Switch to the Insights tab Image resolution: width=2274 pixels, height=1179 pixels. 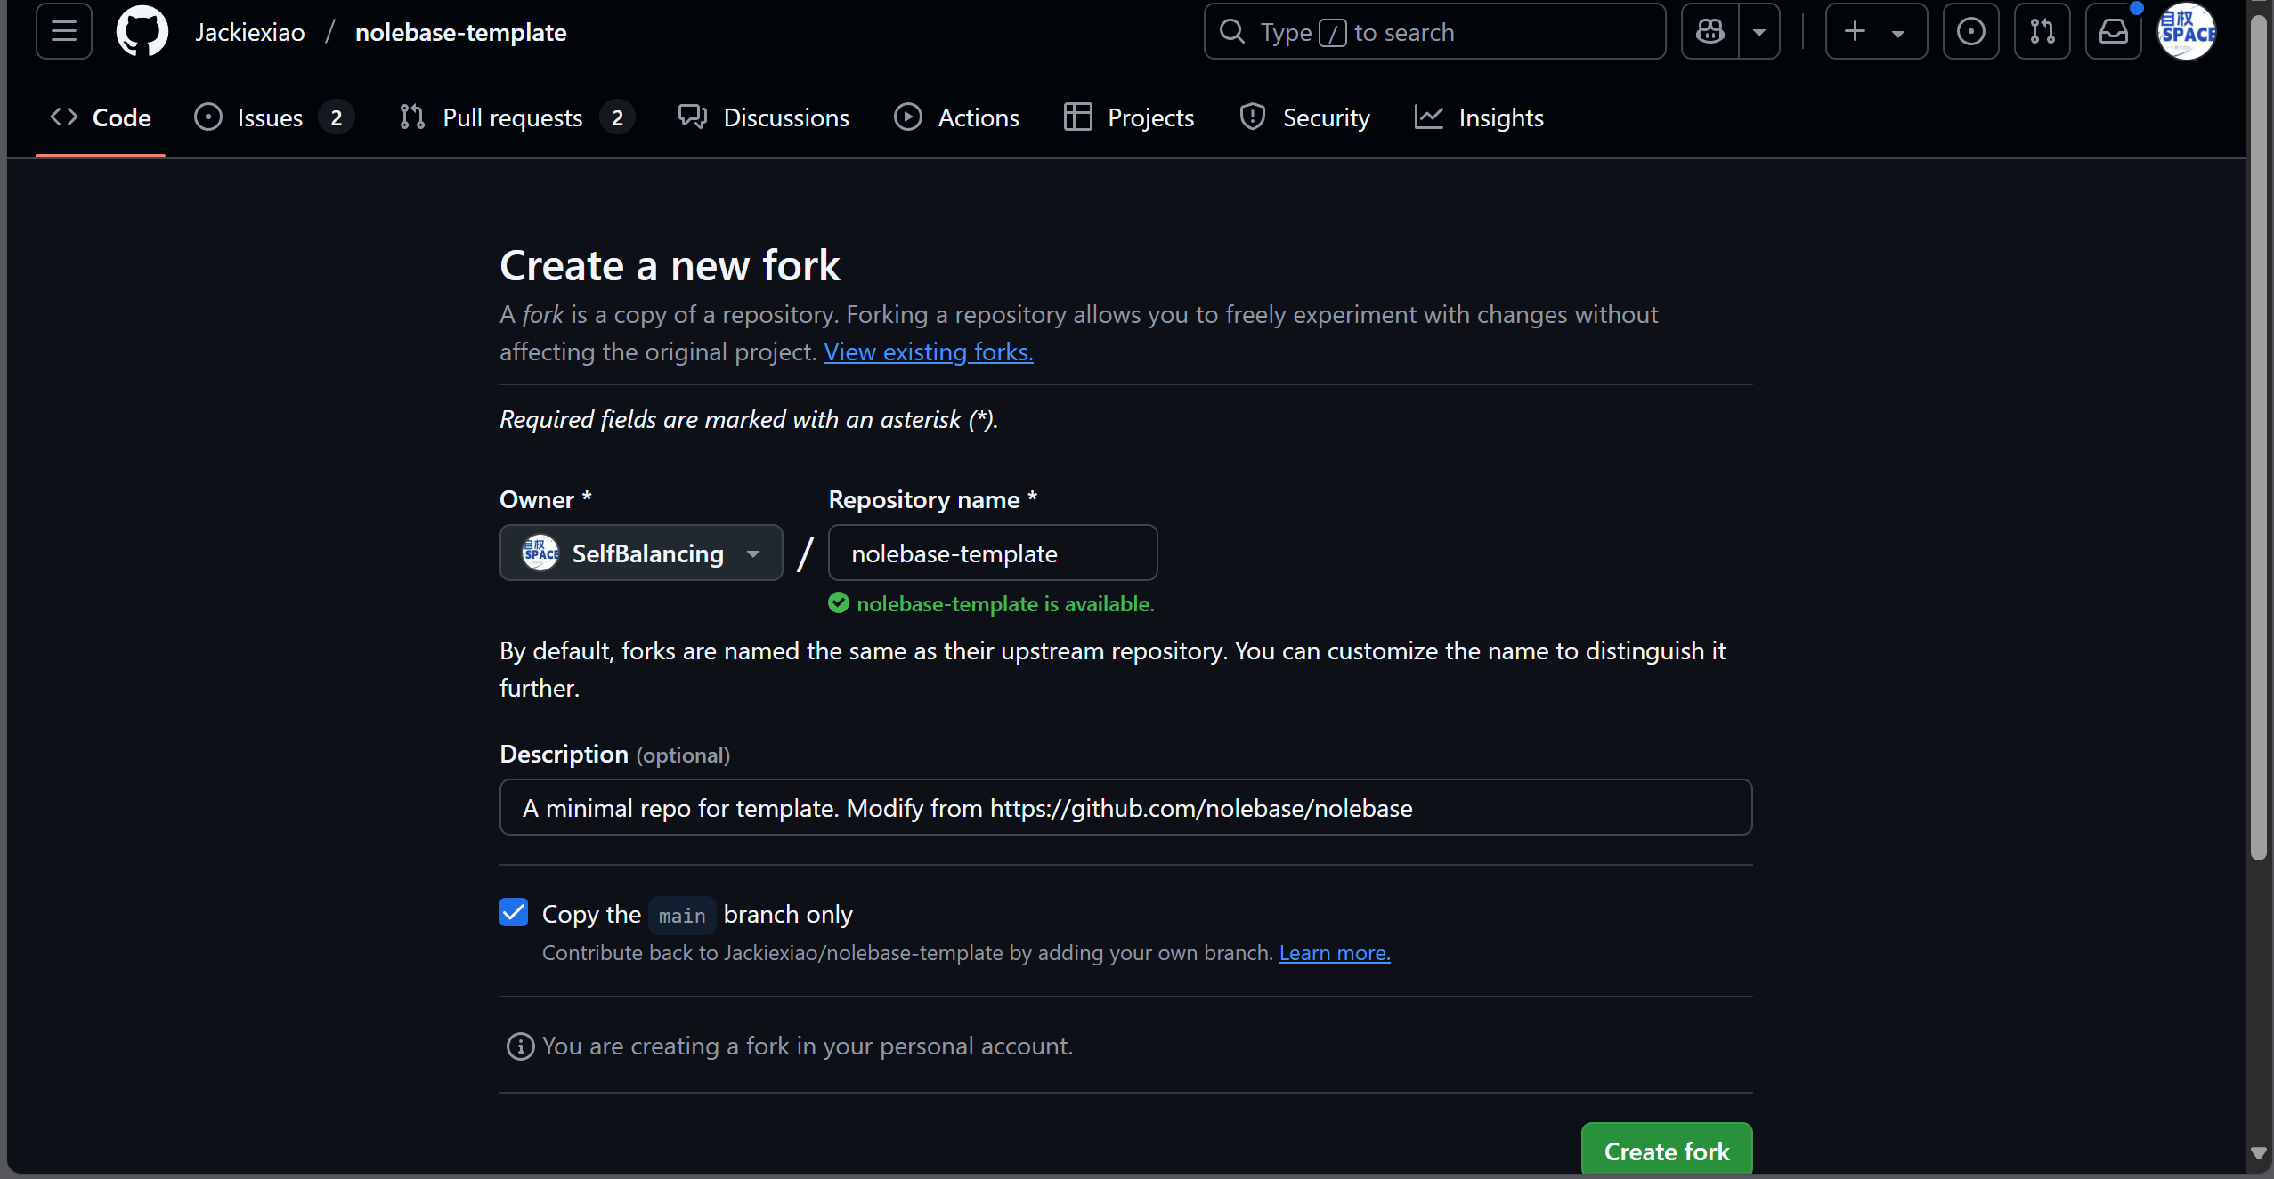[x=1479, y=117]
